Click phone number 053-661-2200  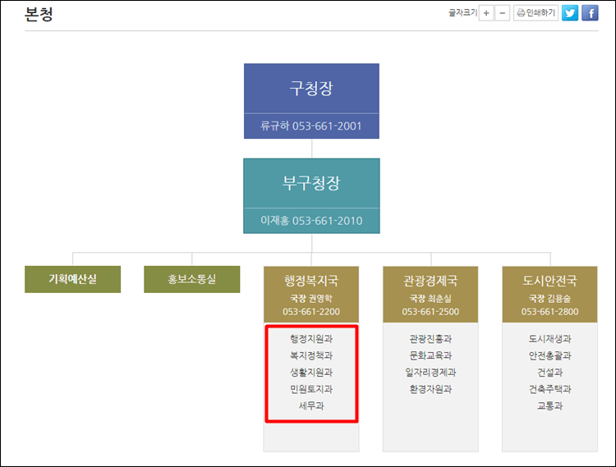tap(311, 312)
